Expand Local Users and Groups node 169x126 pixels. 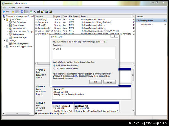tap(7, 31)
